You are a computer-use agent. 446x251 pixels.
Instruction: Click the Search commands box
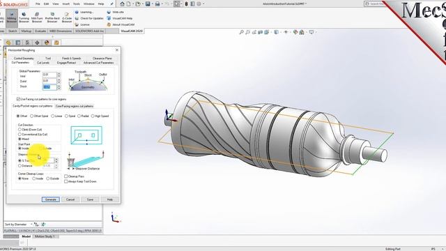(375, 3)
